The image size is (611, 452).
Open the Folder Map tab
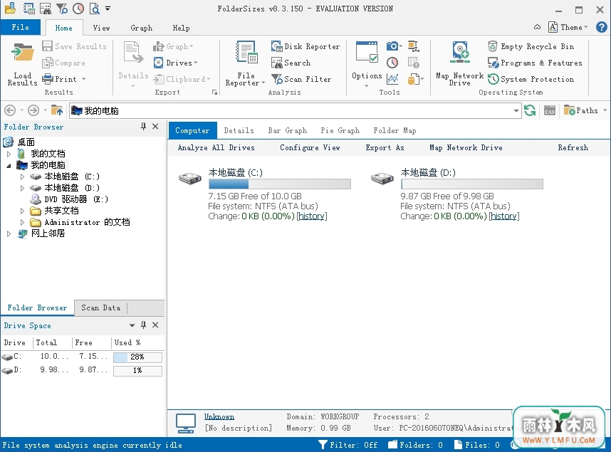(395, 130)
